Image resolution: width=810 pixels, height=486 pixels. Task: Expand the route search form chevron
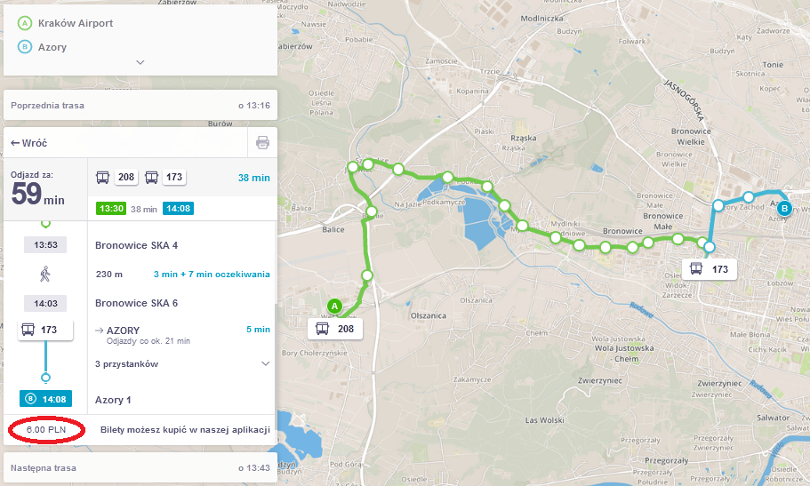tap(140, 62)
